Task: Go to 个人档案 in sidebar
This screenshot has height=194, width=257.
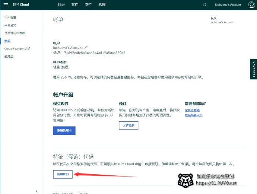Action: pyautogui.click(x=10, y=18)
